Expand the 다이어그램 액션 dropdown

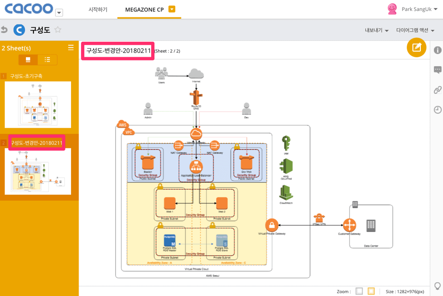[x=415, y=31]
